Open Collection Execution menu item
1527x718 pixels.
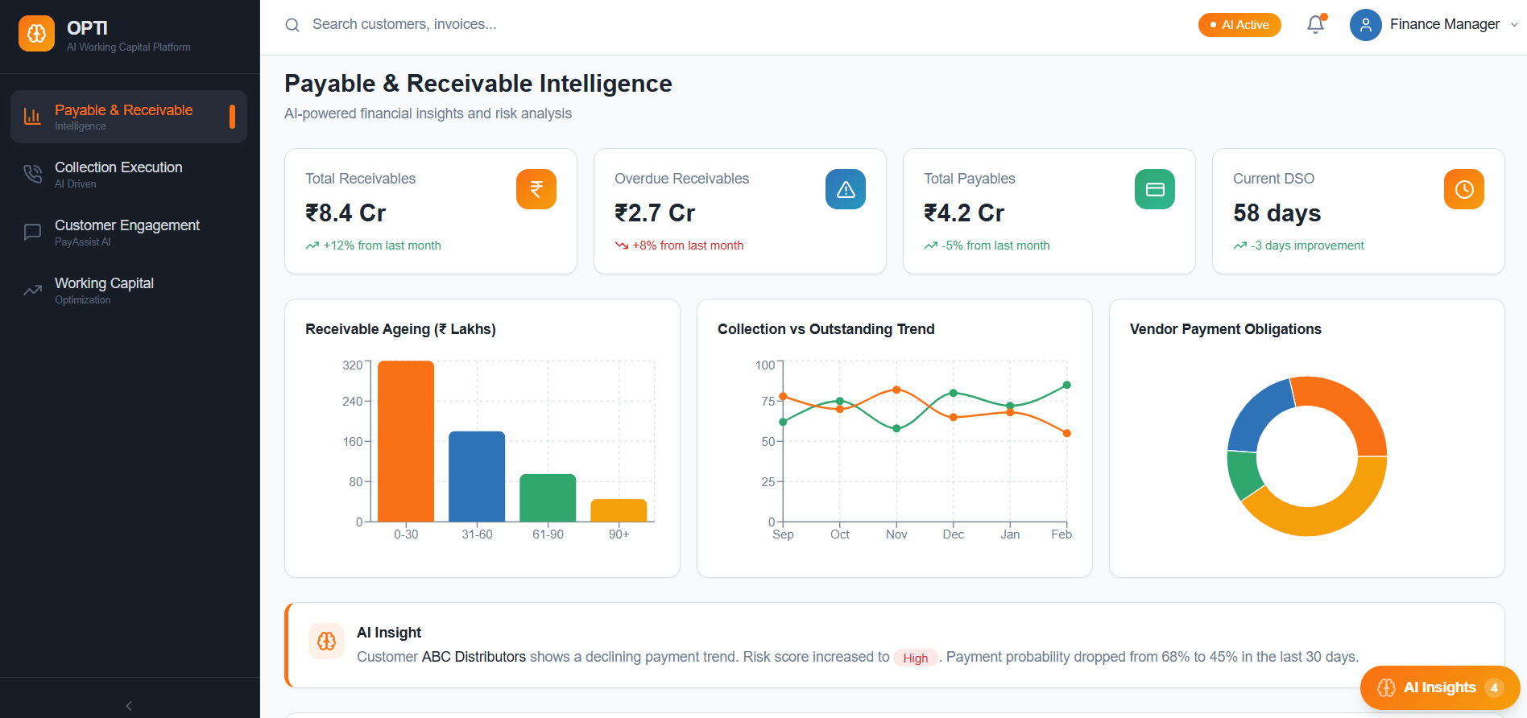[129, 174]
